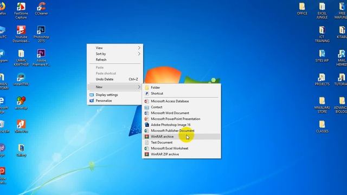
Task: Select the UMMU KAWTHAR desktop folder
Action: tap(21, 57)
